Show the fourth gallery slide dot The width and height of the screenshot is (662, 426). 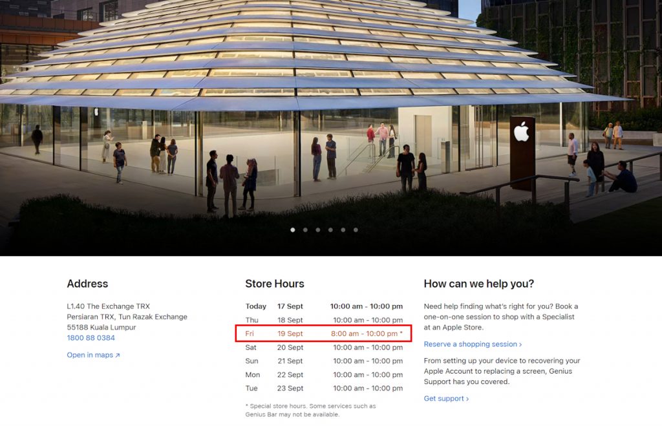(x=330, y=229)
